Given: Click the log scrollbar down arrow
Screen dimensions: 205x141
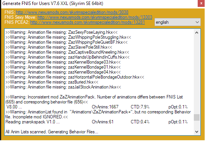Looking at the screenshot, I should coord(197,132).
